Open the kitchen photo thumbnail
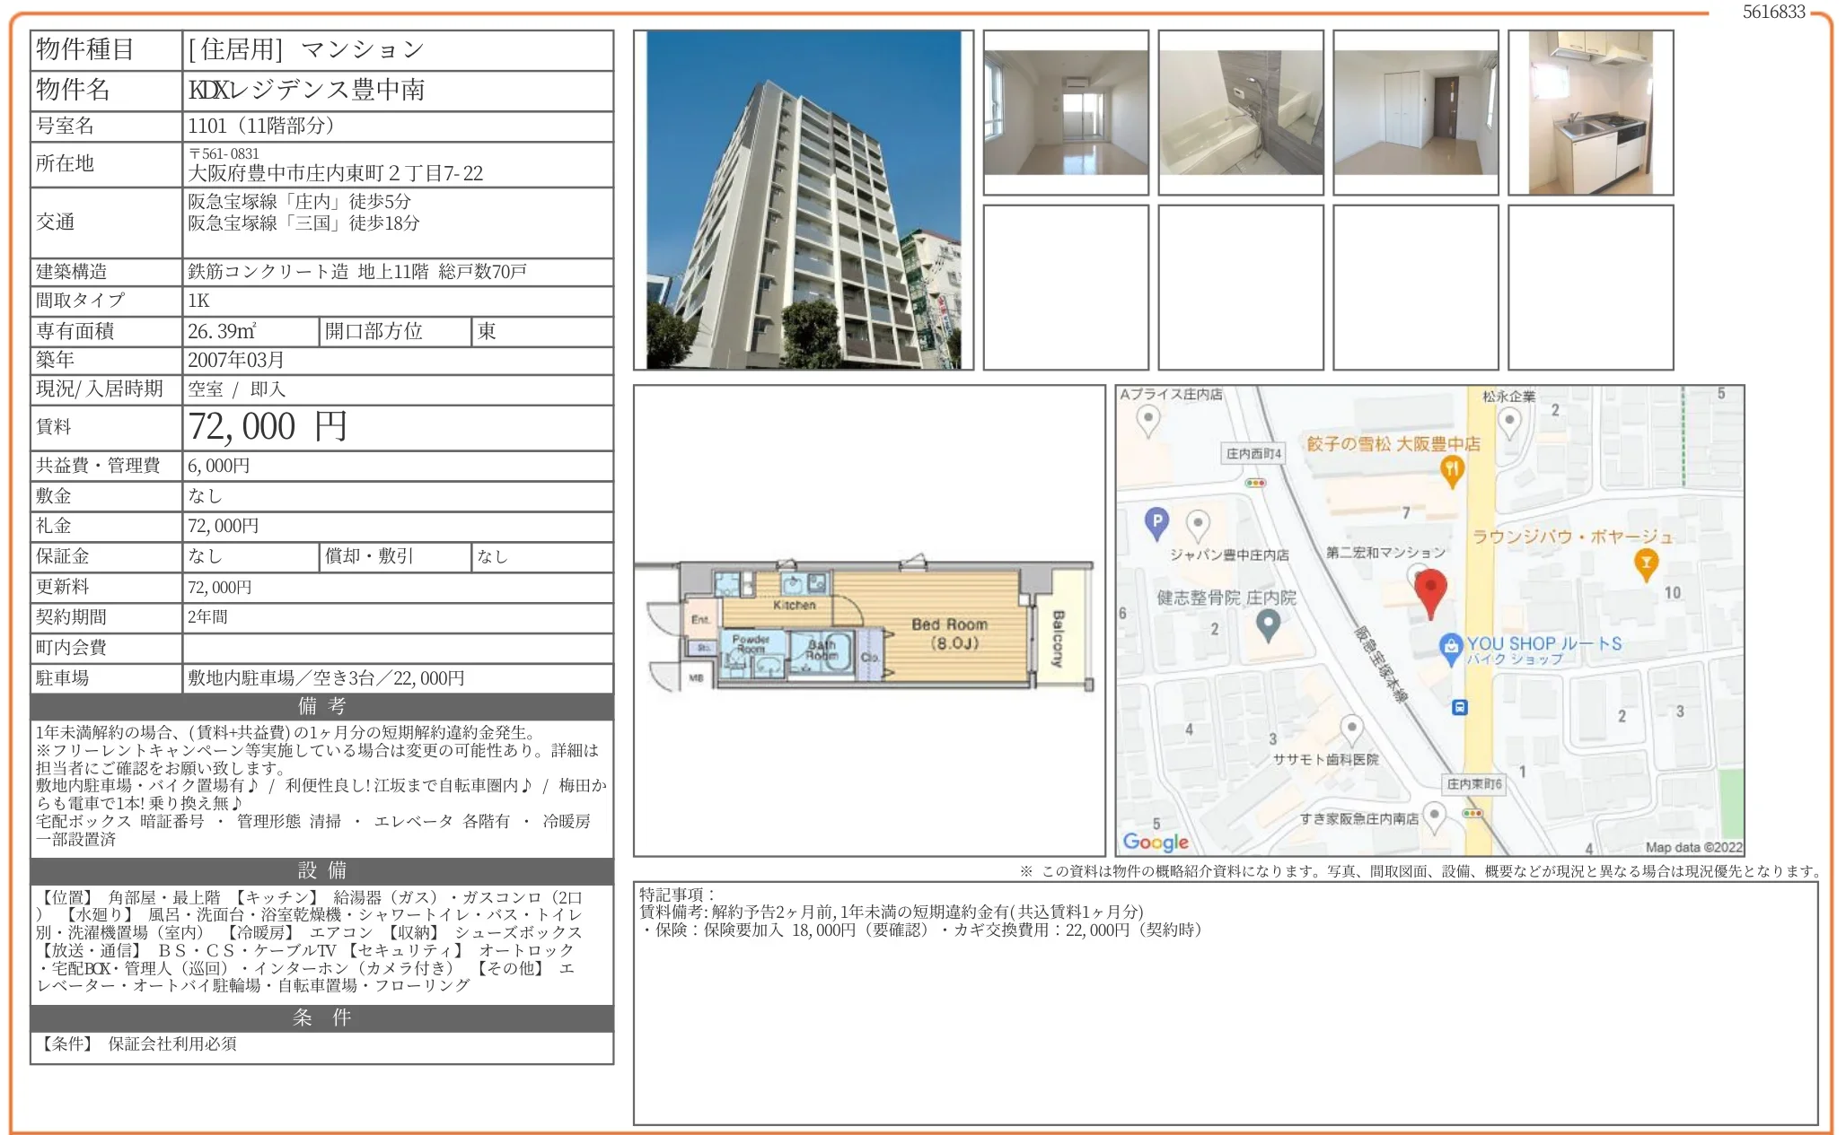Viewport: 1846px width, 1135px height. point(1590,112)
